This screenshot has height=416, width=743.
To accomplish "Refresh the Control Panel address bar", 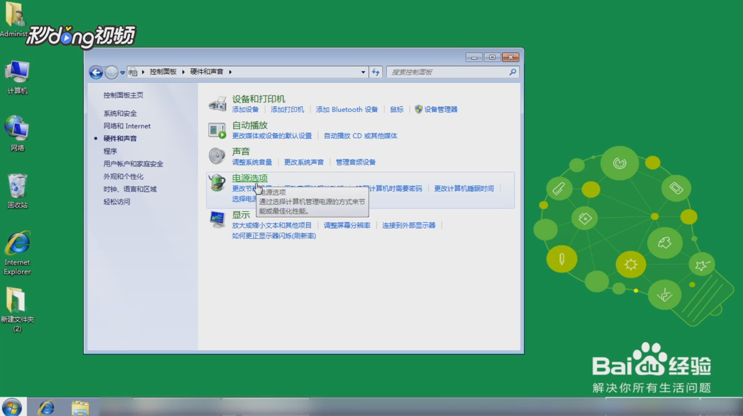I will [x=376, y=72].
